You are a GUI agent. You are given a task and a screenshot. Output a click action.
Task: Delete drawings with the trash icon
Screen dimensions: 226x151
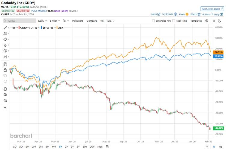5,89
